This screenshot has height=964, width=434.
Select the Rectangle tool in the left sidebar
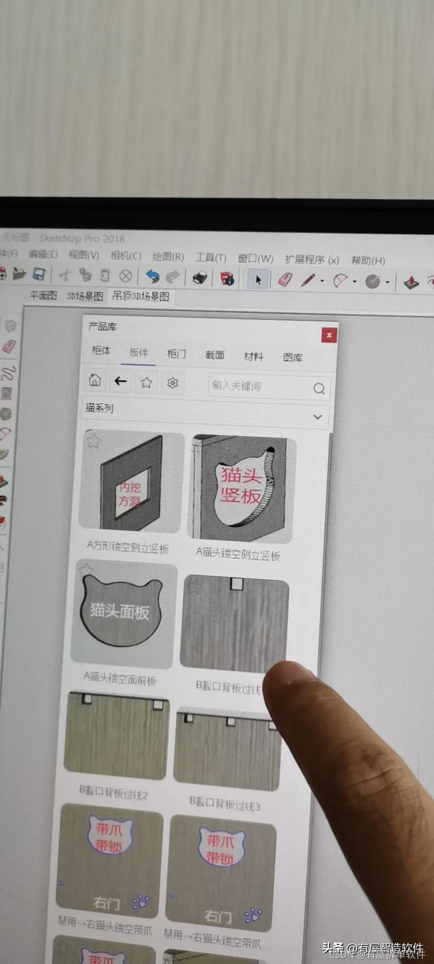coord(6,394)
